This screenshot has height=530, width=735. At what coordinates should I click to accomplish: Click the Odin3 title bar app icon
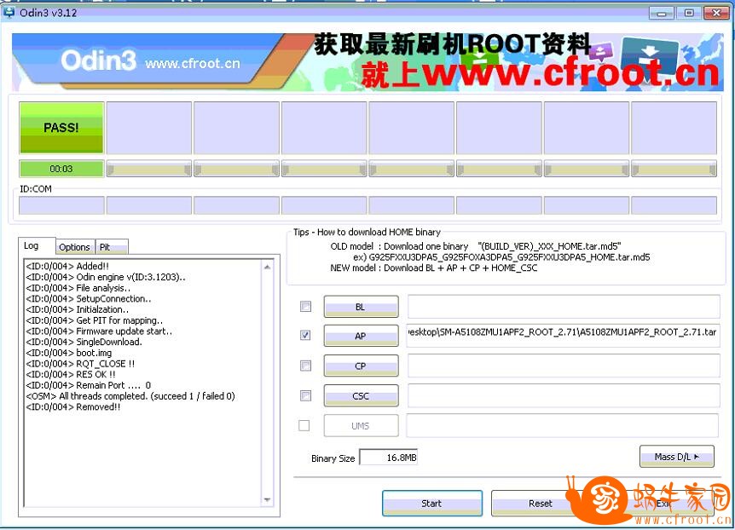tap(9, 12)
